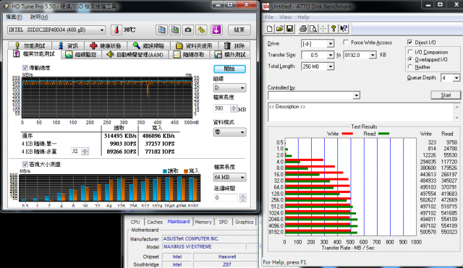Click the context help pointer icon in ATTO
This screenshot has width=463, height=268.
(344, 29)
